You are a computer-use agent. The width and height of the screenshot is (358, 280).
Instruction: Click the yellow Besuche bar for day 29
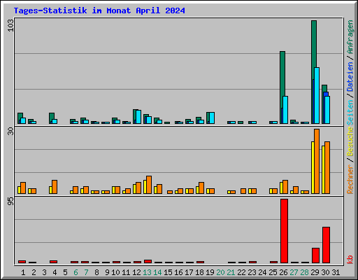tap(313, 167)
